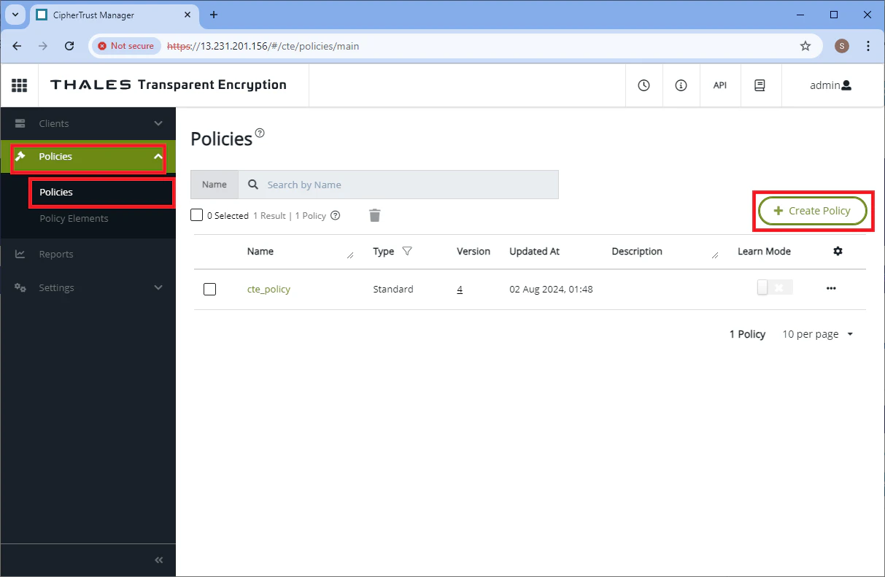Click the delete trash icon
The width and height of the screenshot is (885, 577).
click(374, 215)
